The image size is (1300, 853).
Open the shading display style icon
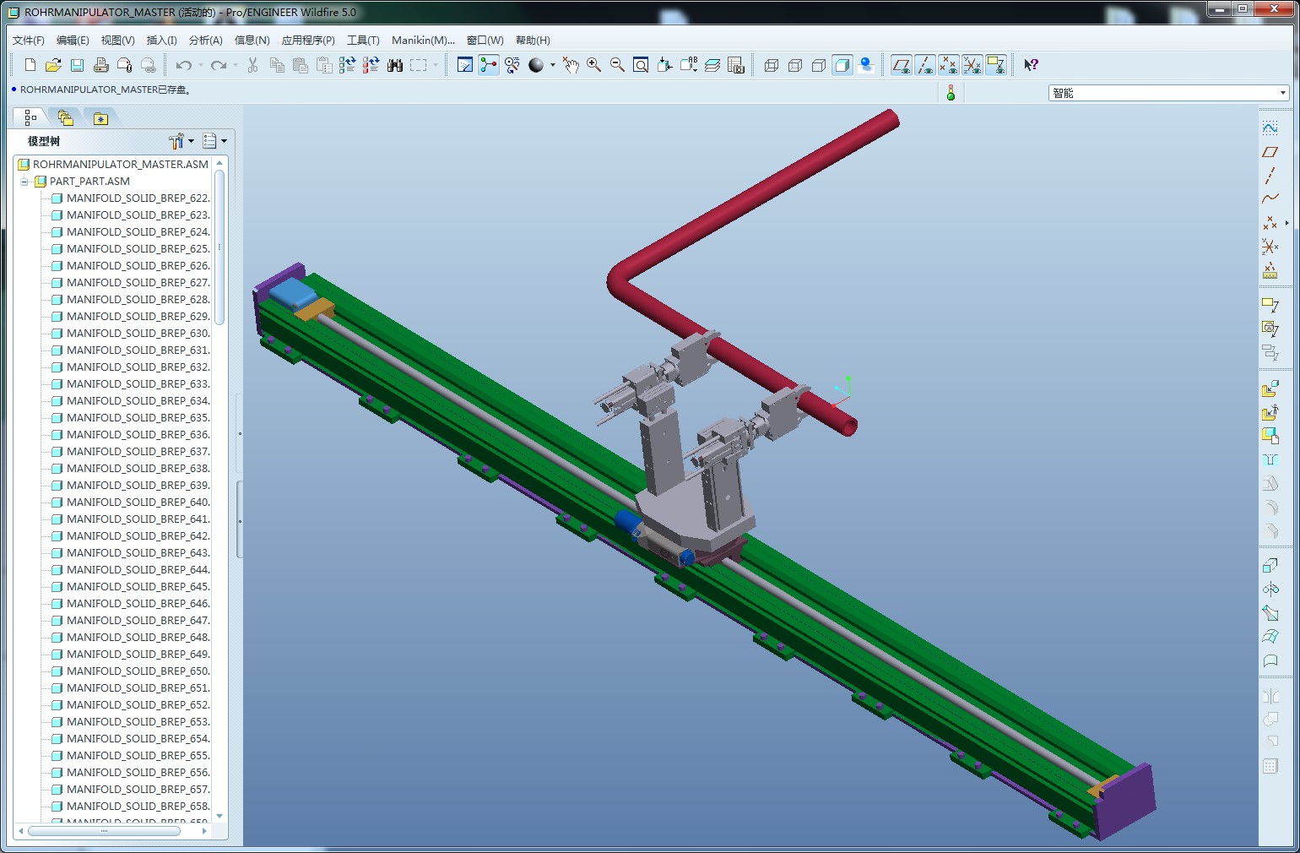(x=536, y=65)
